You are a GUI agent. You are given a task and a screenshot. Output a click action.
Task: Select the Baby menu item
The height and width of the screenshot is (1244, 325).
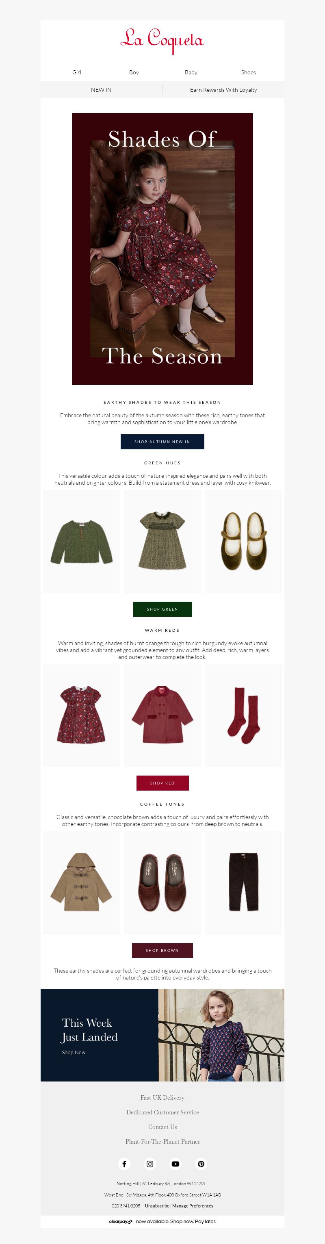point(191,72)
